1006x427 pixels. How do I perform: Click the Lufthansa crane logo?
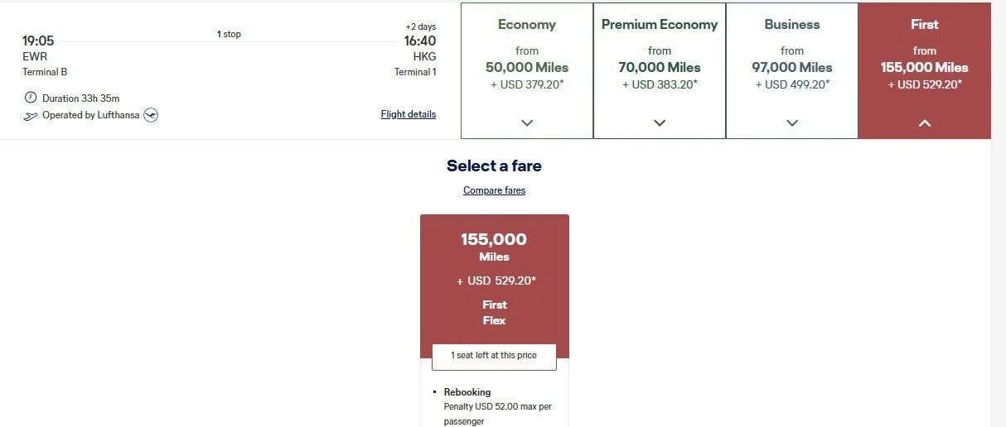point(151,115)
